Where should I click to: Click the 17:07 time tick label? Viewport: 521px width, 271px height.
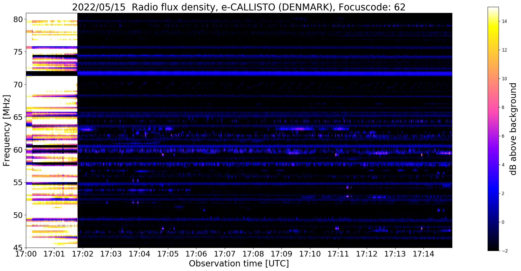(225, 254)
